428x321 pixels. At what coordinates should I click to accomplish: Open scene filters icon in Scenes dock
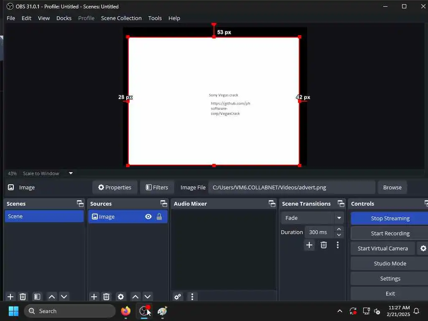pyautogui.click(x=37, y=296)
